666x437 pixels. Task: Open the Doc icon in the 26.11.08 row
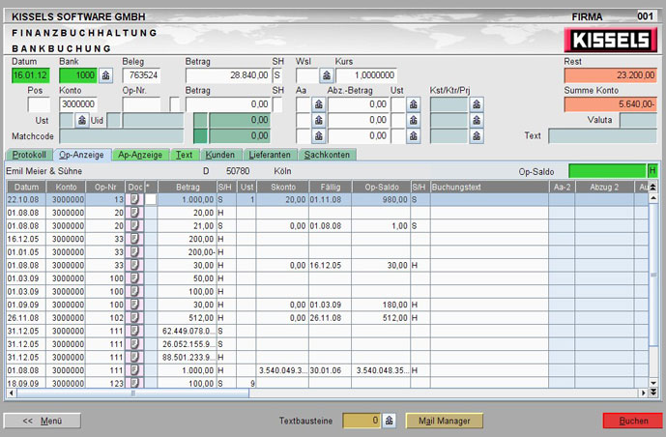(x=134, y=318)
